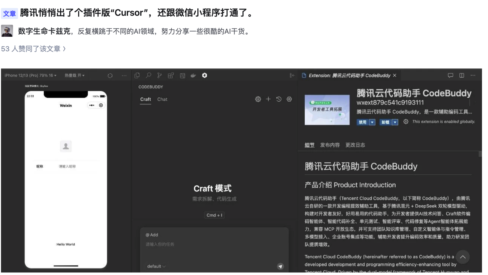Image resolution: width=488 pixels, height=275 pixels.
Task: View the 53 people who upvoted this article
Action: point(33,49)
